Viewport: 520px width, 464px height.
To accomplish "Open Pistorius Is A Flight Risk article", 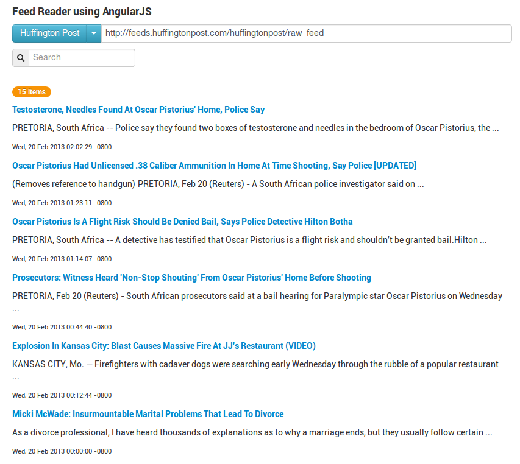I will coord(182,222).
